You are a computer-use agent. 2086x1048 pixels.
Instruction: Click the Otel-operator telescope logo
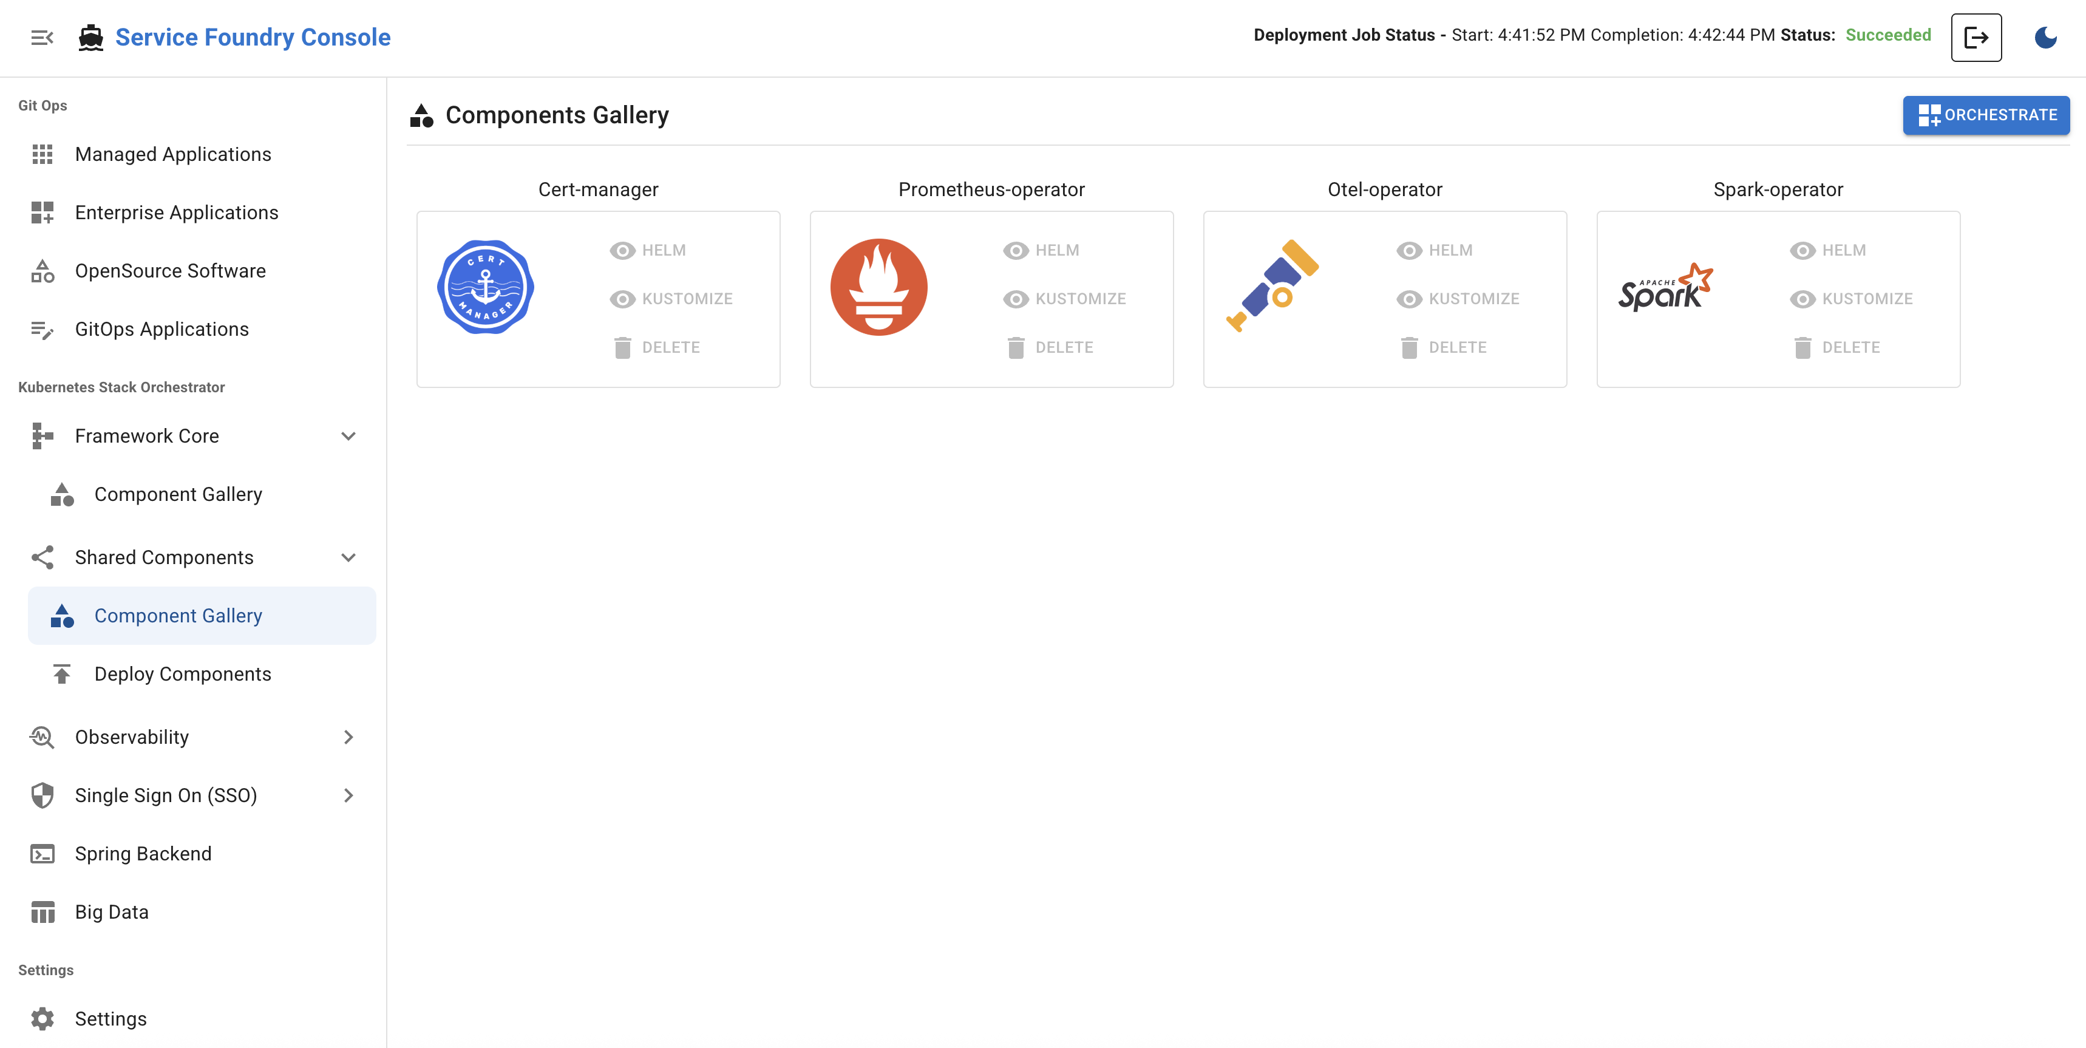(1272, 286)
